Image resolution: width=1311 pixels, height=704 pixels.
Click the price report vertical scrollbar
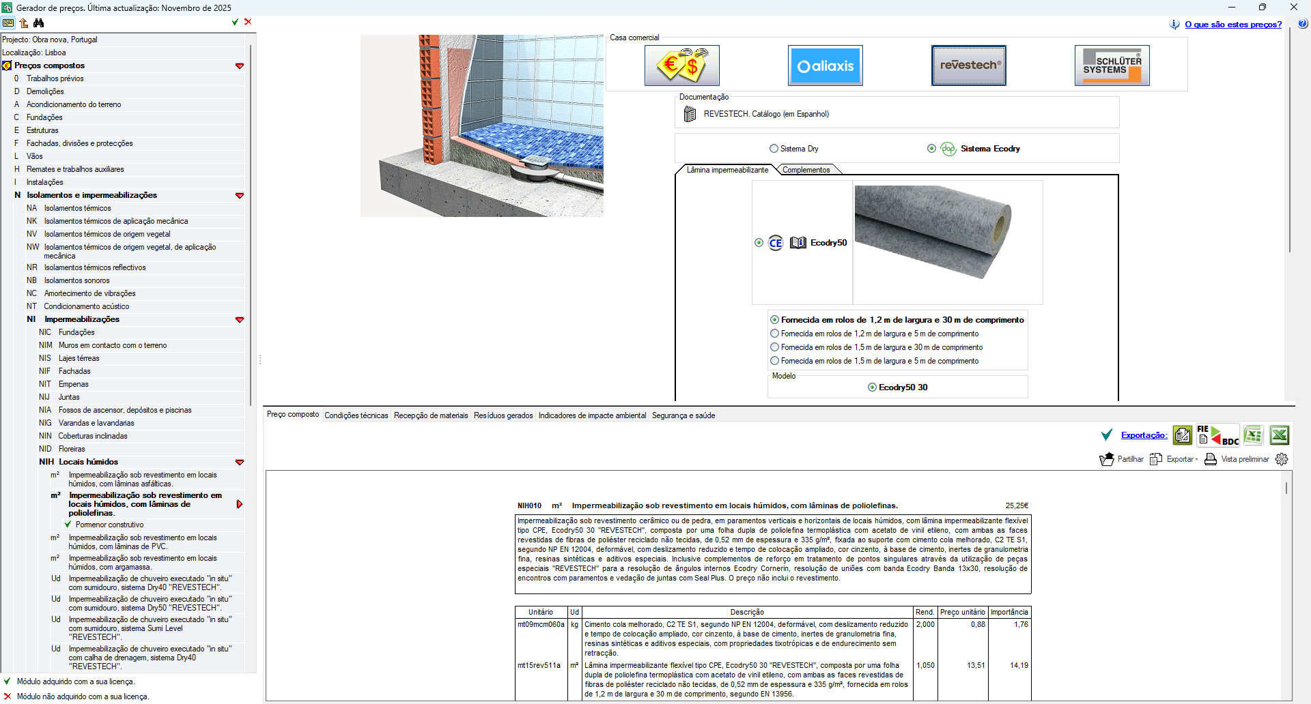(1286, 488)
